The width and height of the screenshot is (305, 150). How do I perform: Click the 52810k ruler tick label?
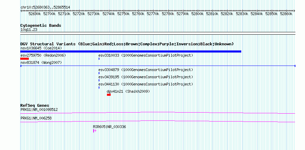click(x=212, y=14)
